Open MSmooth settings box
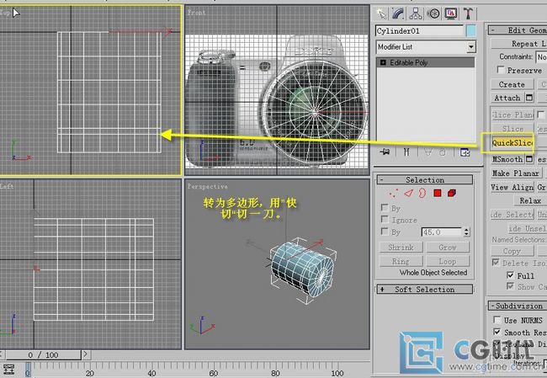Screen dimensions: 547x378 [529, 159]
